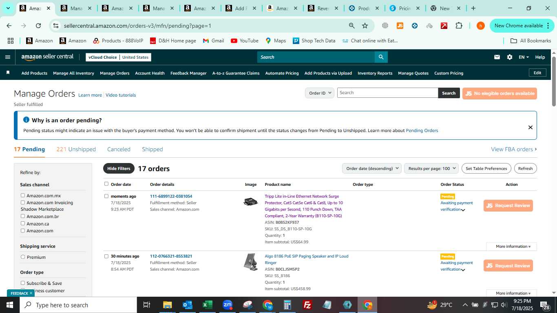
Task: Dismiss the pending order info banner
Action: [x=530, y=127]
